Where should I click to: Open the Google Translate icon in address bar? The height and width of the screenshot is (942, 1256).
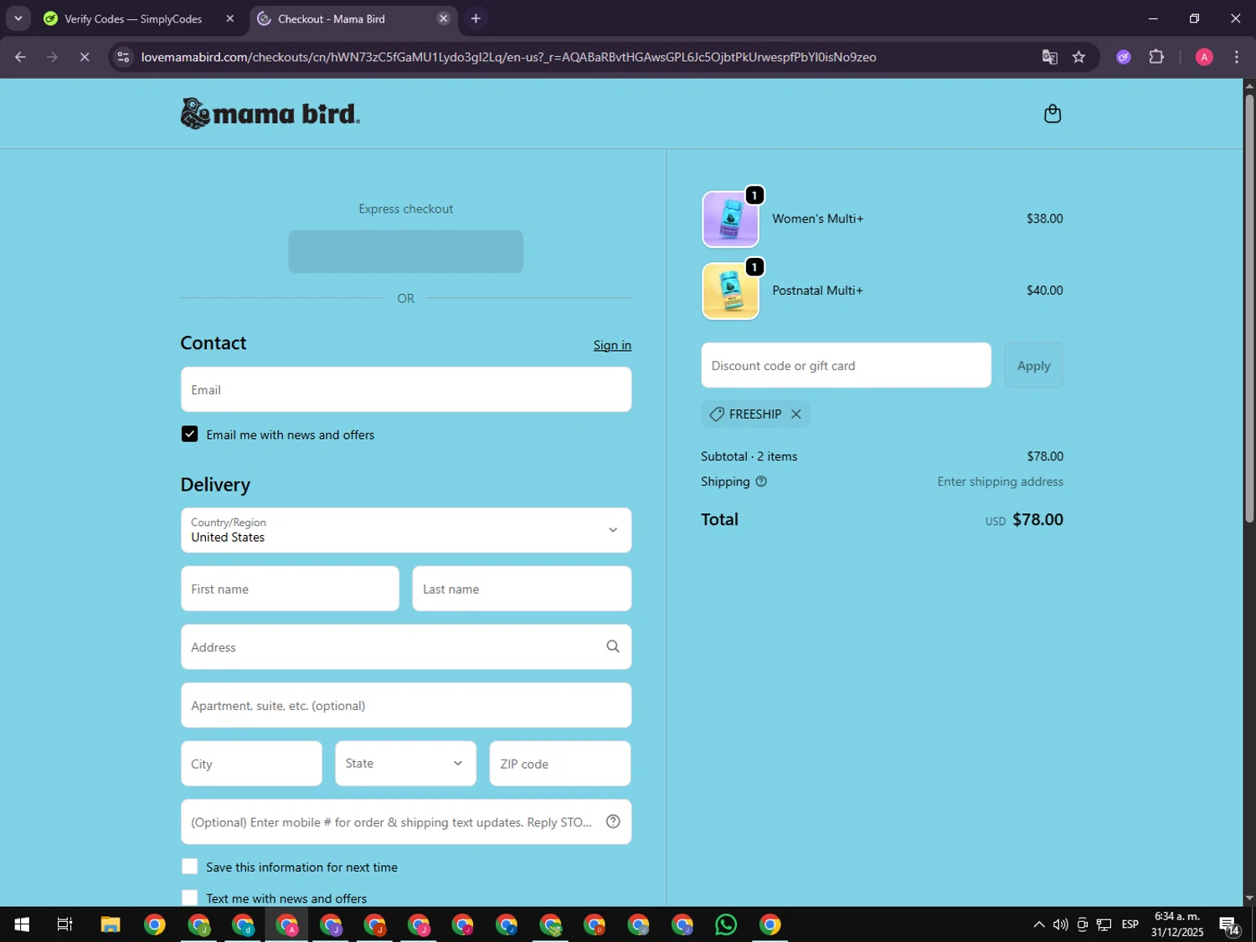click(1049, 57)
